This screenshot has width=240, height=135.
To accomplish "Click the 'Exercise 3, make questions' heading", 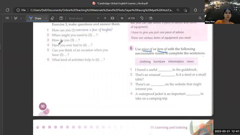I will click(x=86, y=24).
